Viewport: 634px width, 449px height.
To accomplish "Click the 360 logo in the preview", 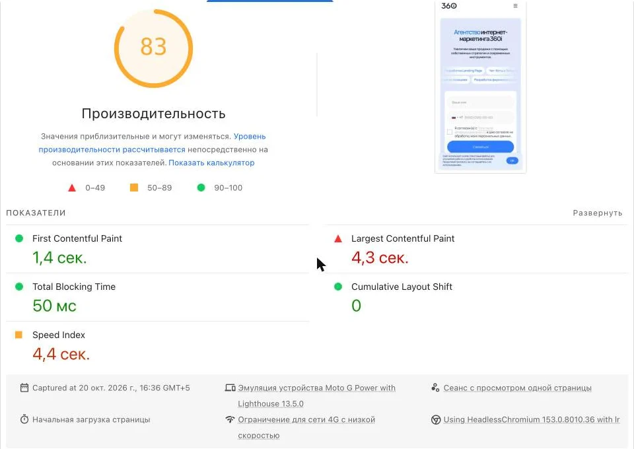I will point(449,6).
